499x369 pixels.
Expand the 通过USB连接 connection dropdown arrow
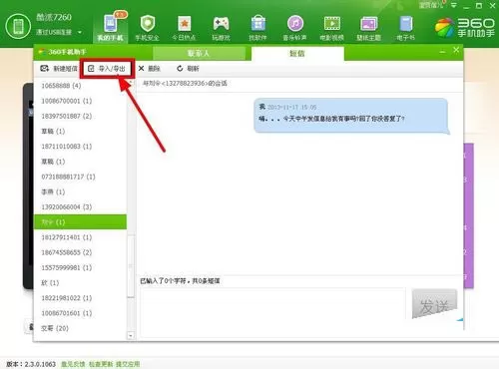[x=80, y=33]
